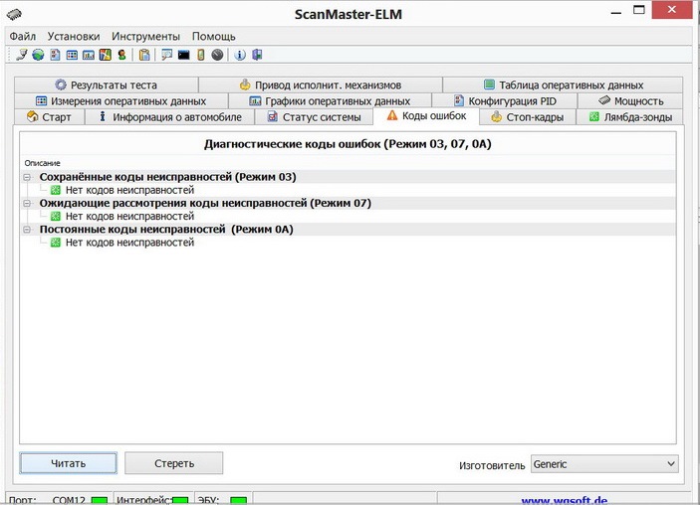Click the monitor with magnifier toolbar icon
This screenshot has height=505, width=700.
166,55
